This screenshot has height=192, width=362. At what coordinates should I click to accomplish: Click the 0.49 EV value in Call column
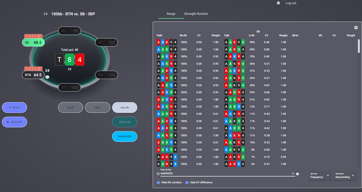click(x=267, y=56)
